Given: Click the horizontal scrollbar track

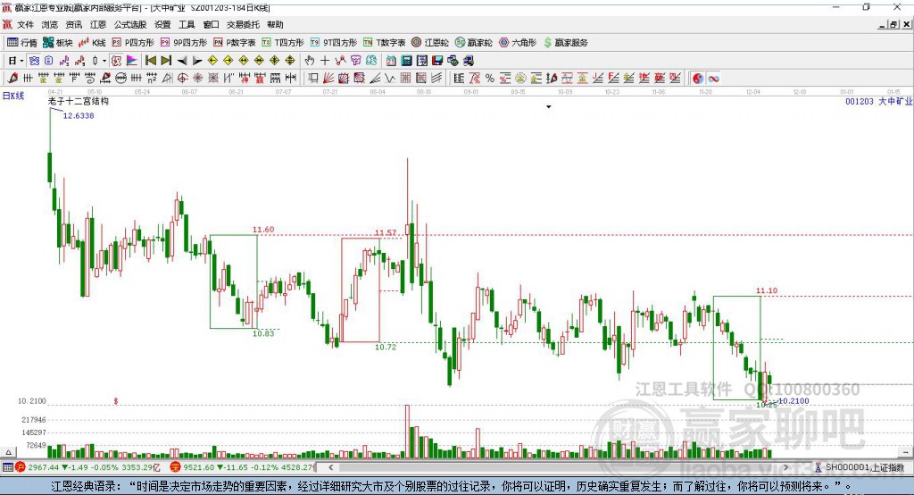Looking at the screenshot, I should pyautogui.click(x=558, y=467).
